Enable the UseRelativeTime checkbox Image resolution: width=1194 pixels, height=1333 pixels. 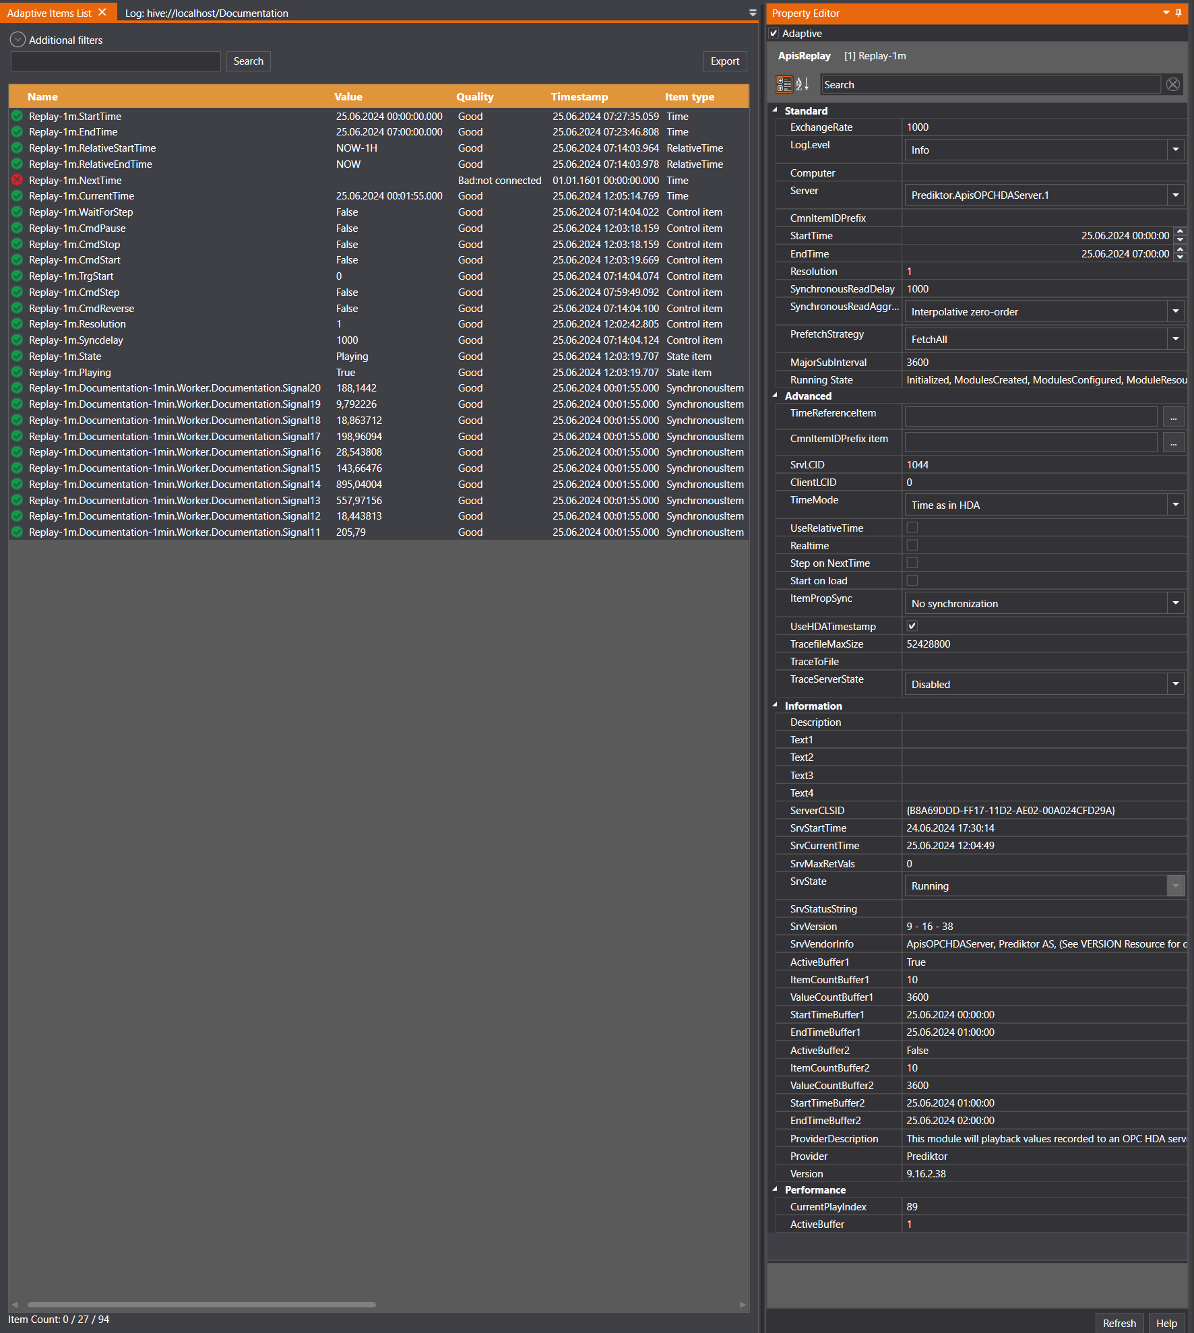(x=912, y=528)
